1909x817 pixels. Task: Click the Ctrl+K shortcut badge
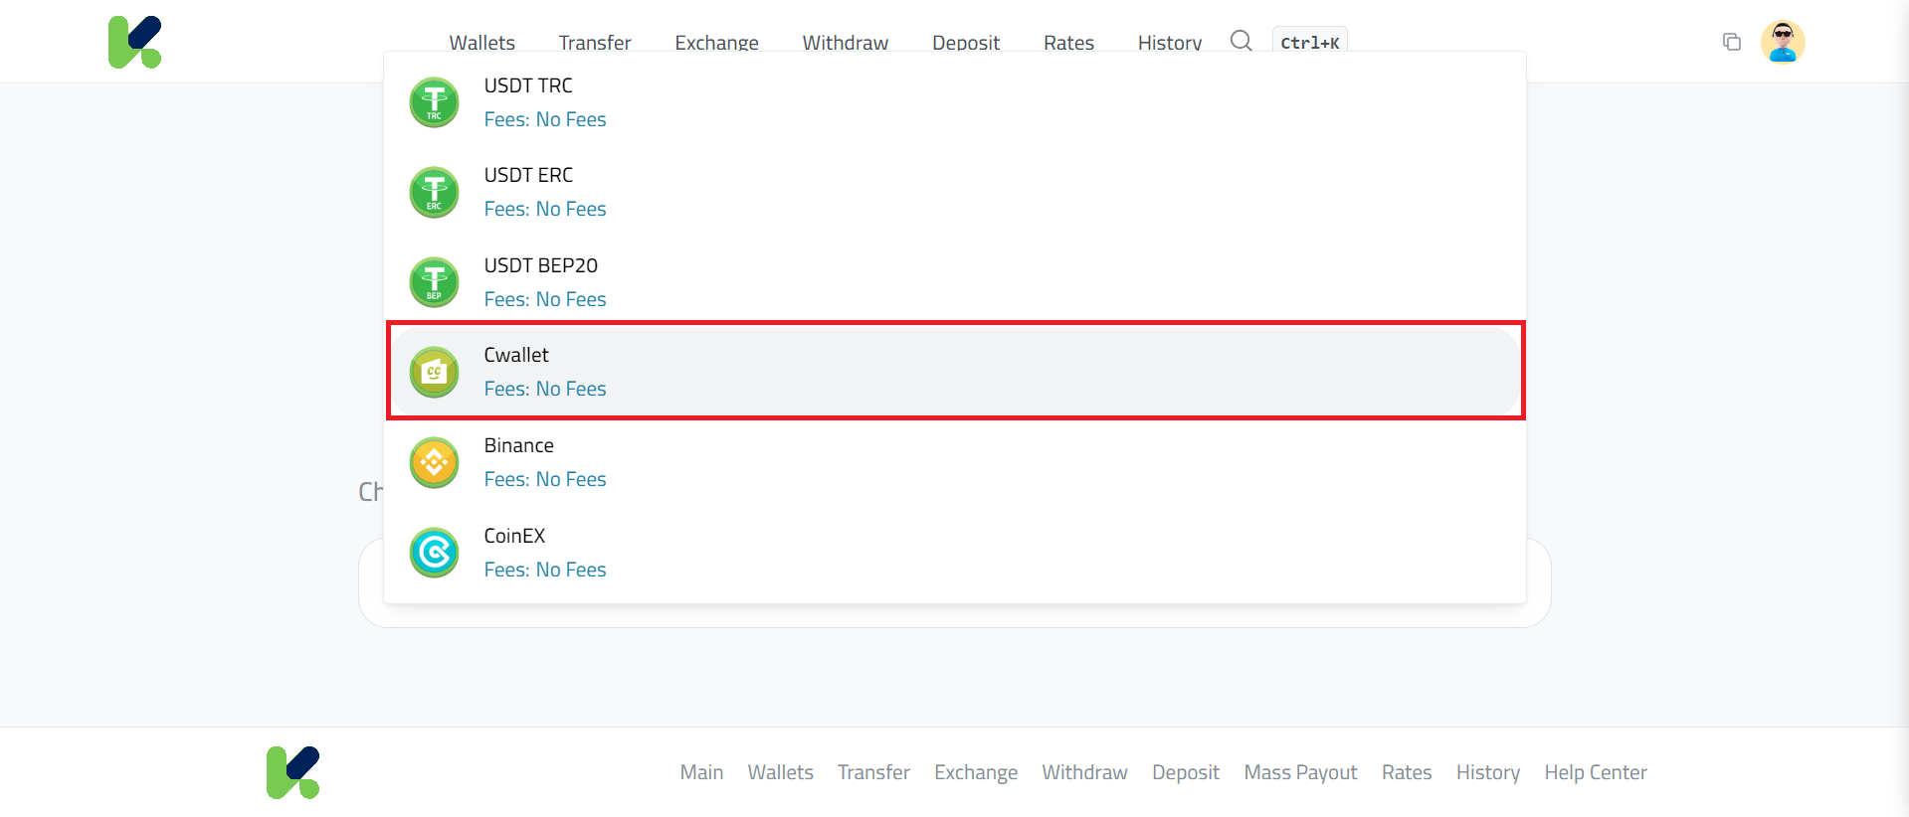(x=1309, y=42)
